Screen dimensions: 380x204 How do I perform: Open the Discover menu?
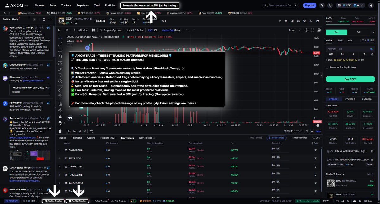pyautogui.click(x=39, y=5)
